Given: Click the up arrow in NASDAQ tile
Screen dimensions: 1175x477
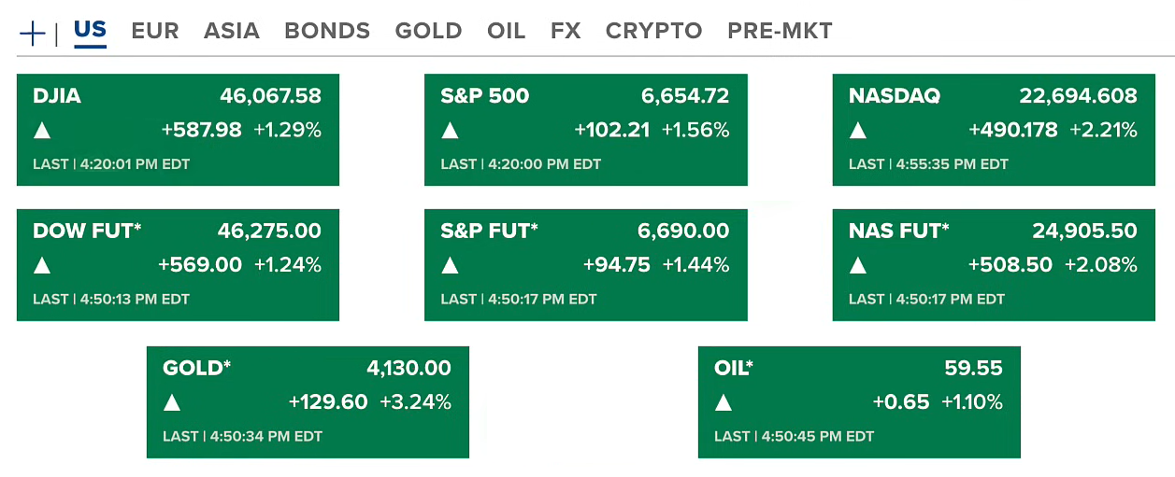Looking at the screenshot, I should tap(858, 131).
